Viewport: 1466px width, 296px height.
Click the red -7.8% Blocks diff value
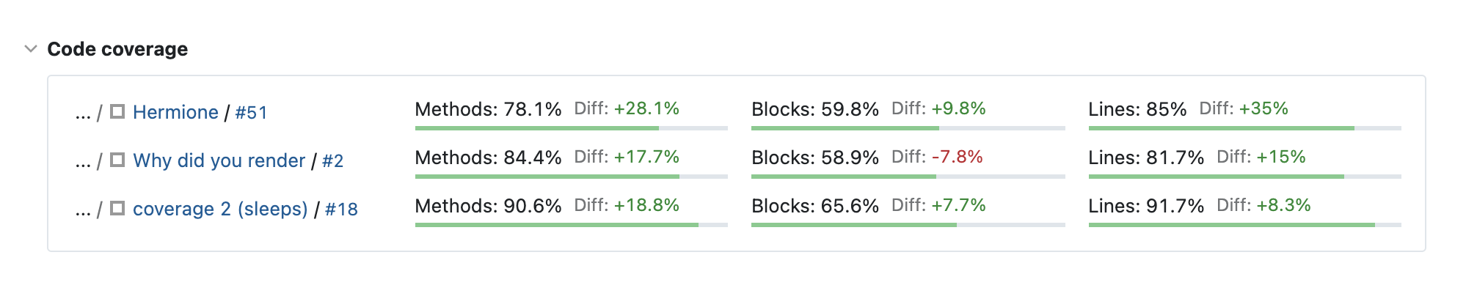[957, 157]
